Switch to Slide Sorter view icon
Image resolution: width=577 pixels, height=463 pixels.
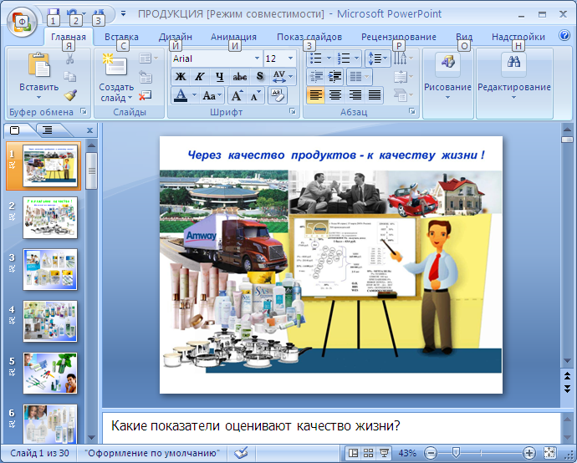(x=368, y=453)
